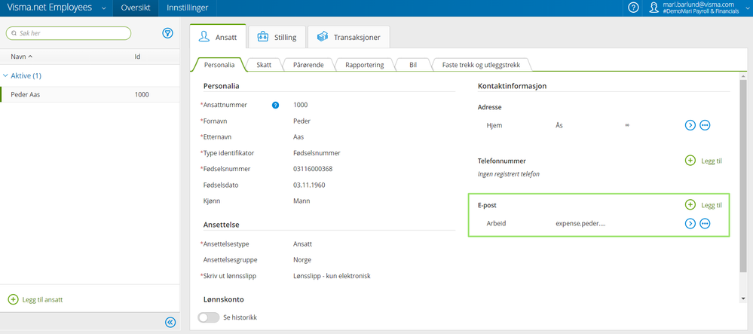The image size is (753, 334).
Task: Click Legg til text for E-post
Action: [712, 205]
